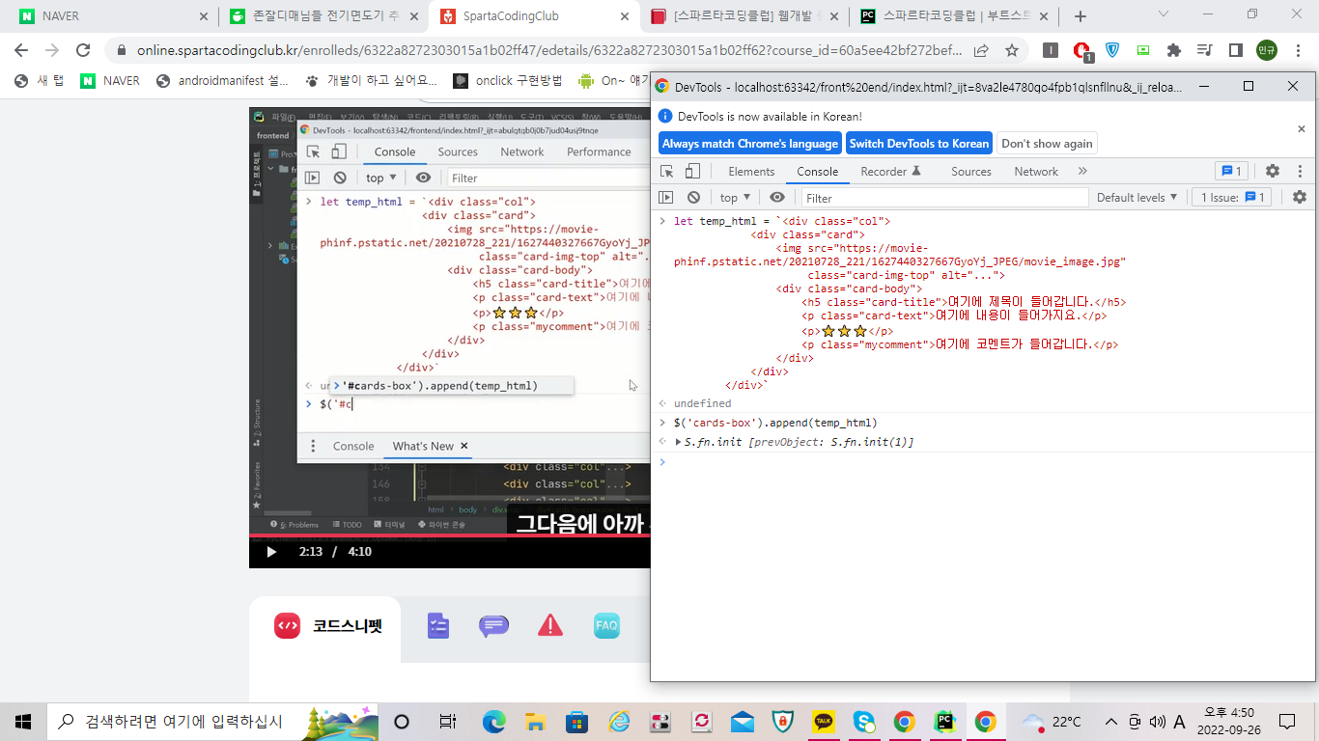
Task: Seek on the video progress bar
Action: coord(449,535)
